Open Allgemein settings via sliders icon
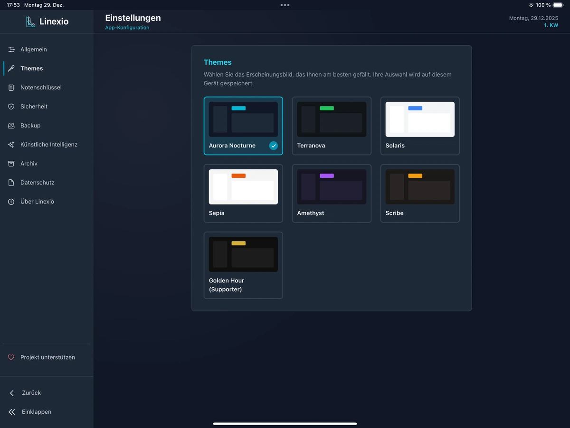 click(x=10, y=49)
